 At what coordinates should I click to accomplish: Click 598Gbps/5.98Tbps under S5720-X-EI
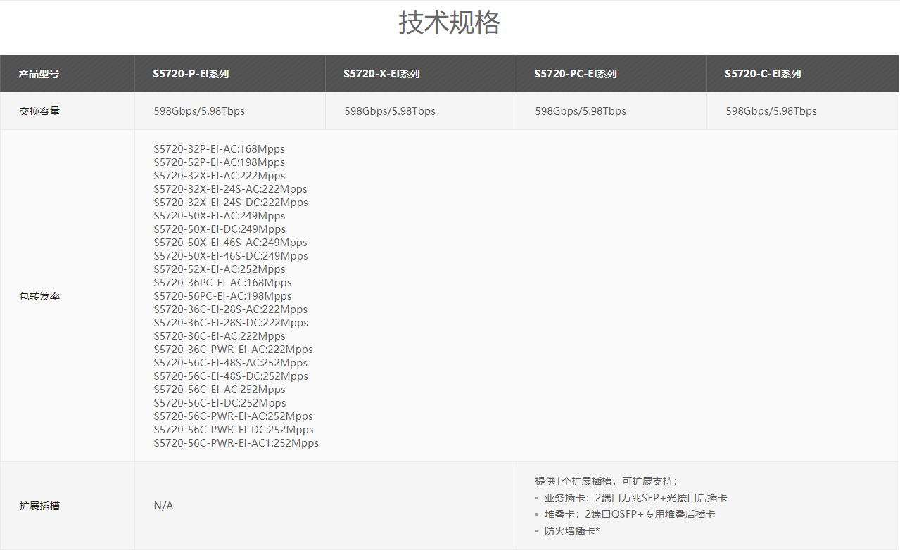pos(390,111)
